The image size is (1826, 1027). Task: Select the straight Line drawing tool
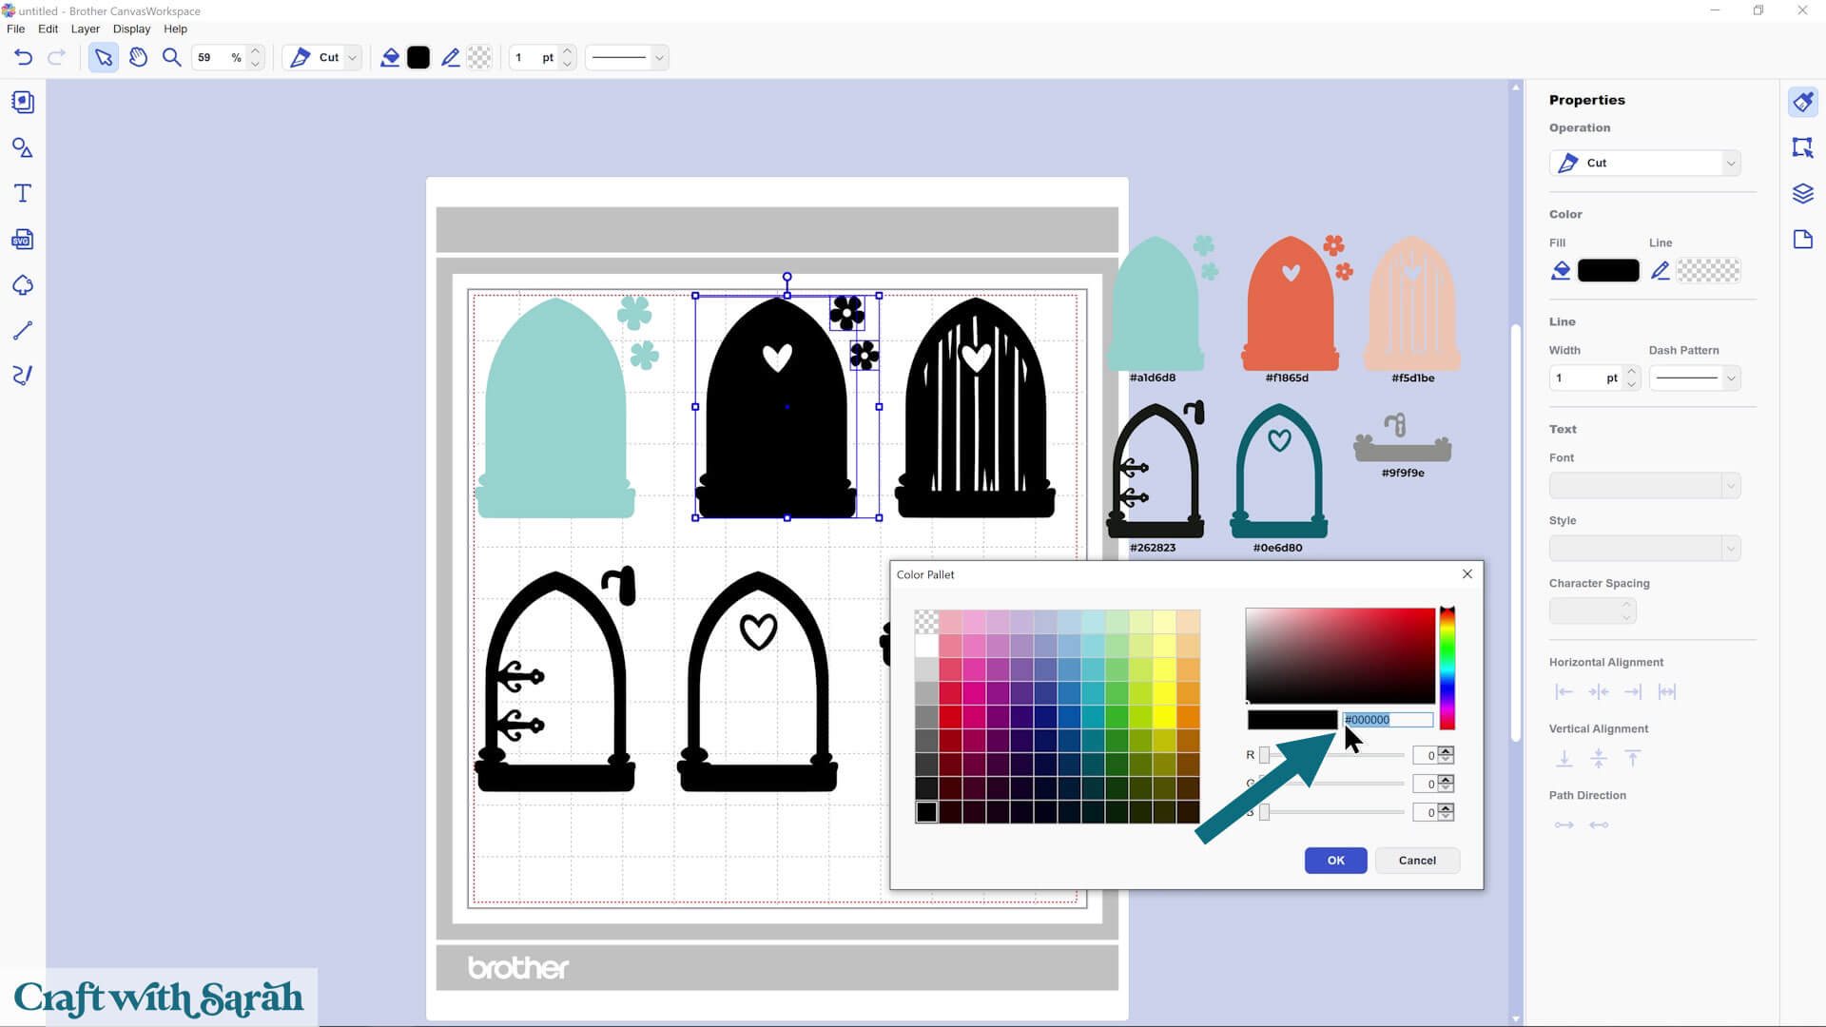click(x=23, y=331)
